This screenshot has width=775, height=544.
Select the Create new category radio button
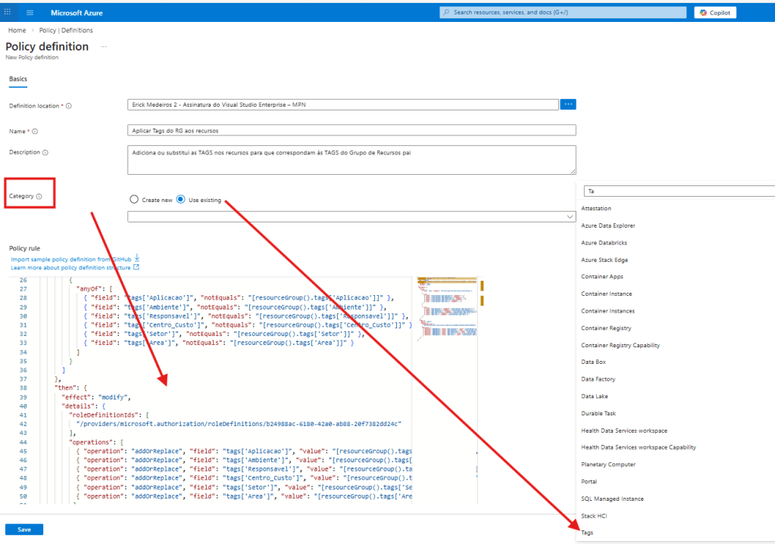point(134,200)
